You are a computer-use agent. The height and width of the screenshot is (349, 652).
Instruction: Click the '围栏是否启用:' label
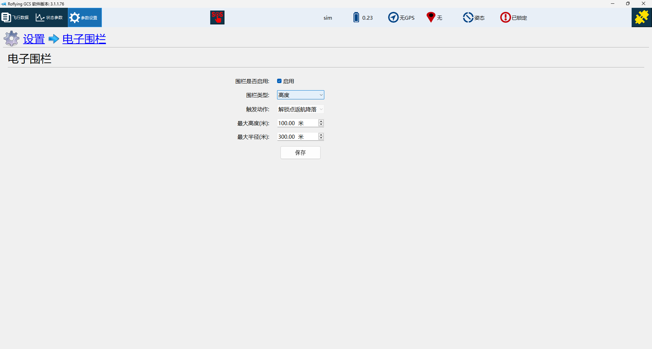252,81
